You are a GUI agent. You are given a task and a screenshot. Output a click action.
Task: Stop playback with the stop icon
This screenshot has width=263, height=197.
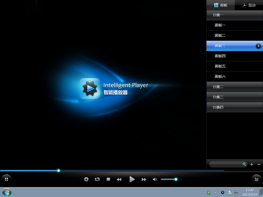(x=108, y=179)
